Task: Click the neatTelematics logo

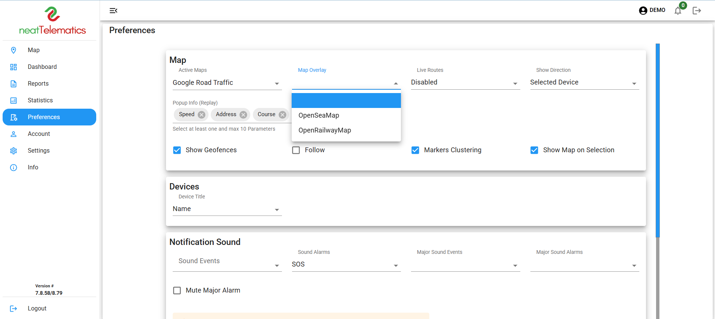Action: pos(52,21)
